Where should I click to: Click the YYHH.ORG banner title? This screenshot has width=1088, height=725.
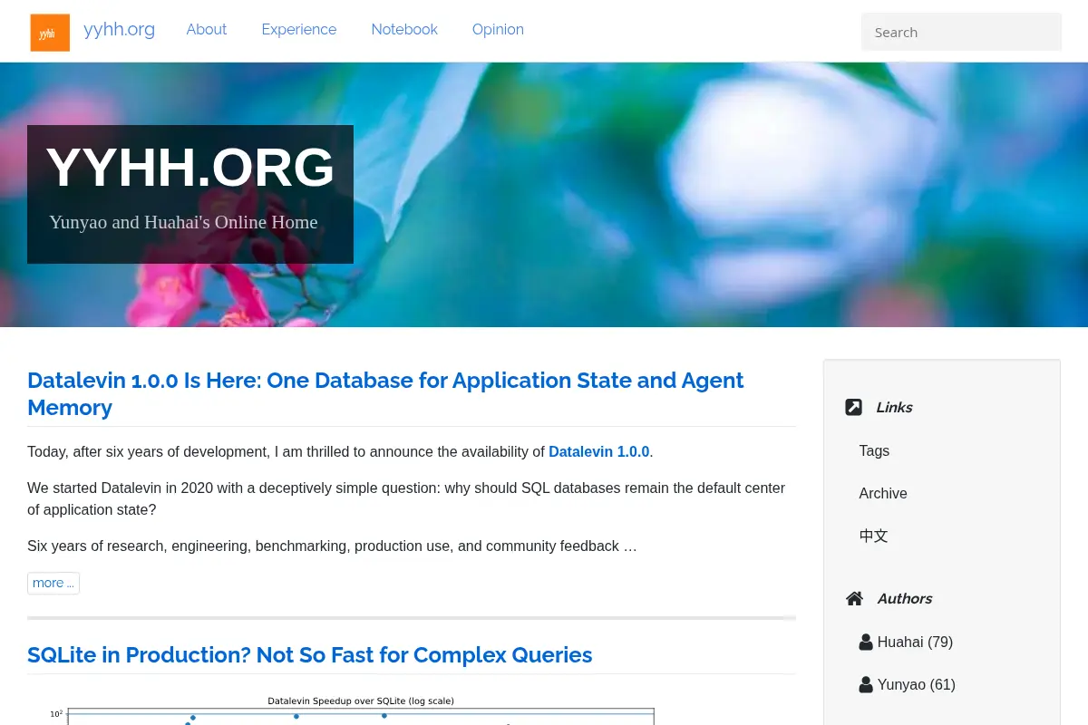pyautogui.click(x=190, y=168)
